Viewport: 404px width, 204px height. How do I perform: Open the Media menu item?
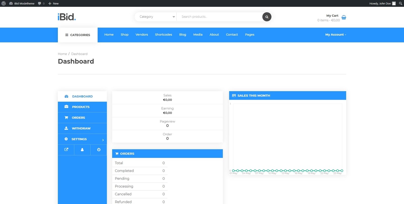(198, 35)
